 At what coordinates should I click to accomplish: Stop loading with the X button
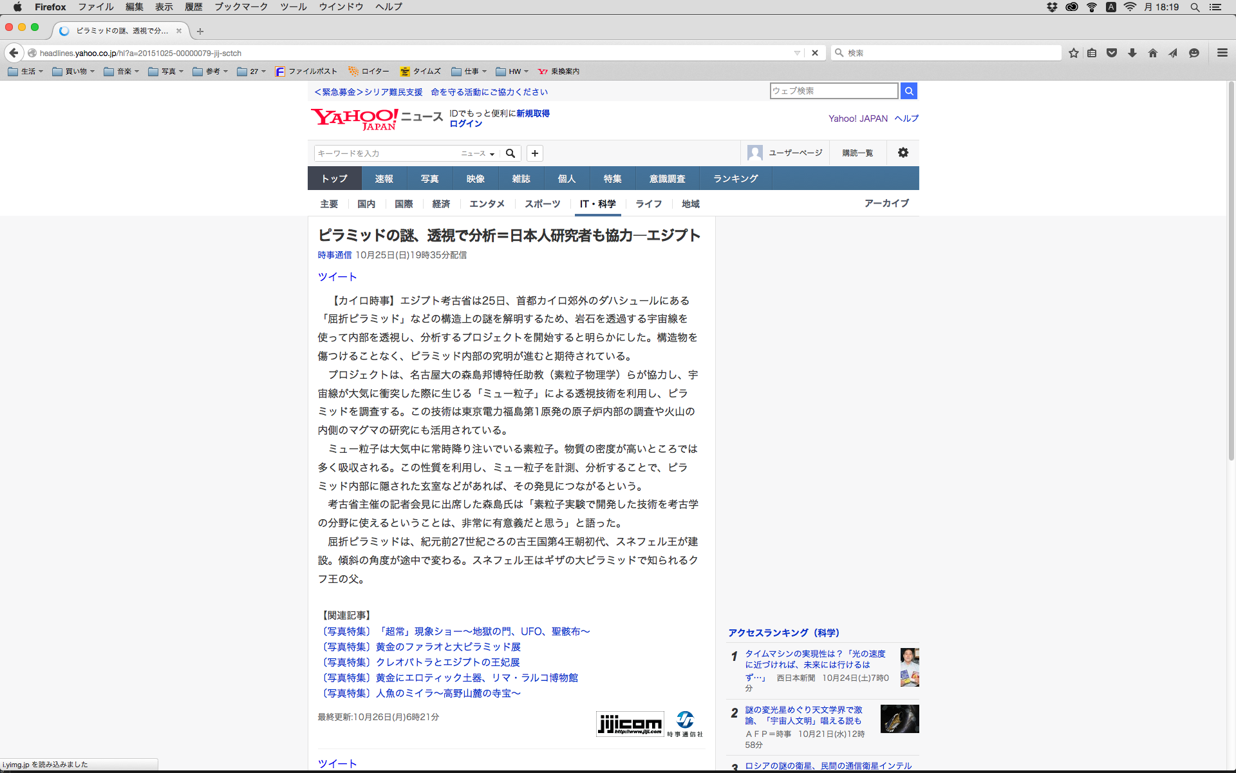click(815, 53)
